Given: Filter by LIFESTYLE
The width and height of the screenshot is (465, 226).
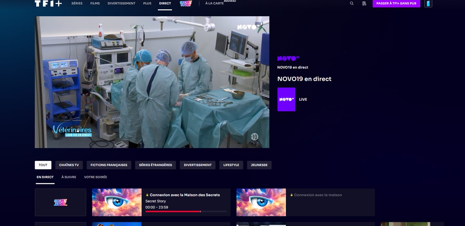Looking at the screenshot, I should (x=231, y=165).
